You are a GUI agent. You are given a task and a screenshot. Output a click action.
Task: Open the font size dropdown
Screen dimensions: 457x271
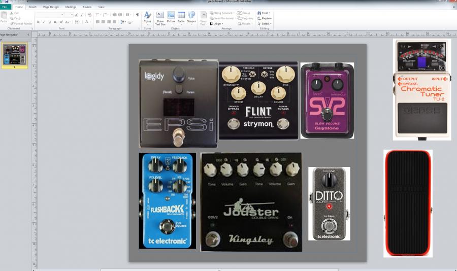[x=72, y=15]
